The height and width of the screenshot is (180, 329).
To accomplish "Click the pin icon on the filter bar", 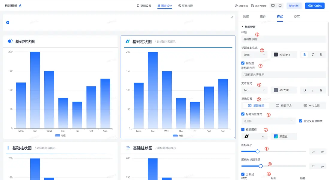I will point(232,17).
